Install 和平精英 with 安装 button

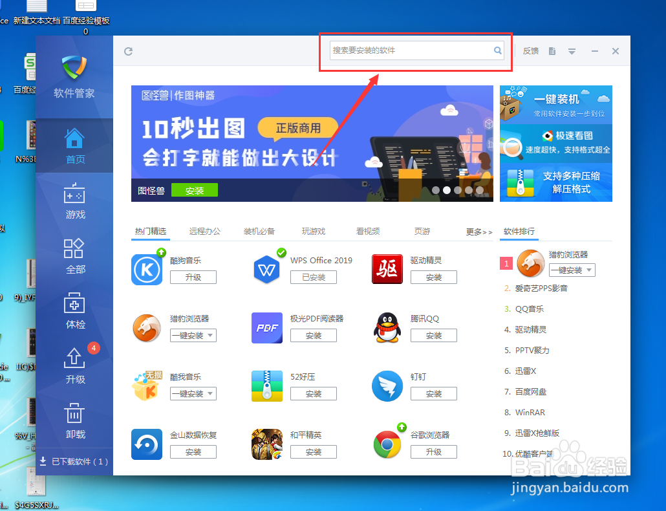coord(314,451)
